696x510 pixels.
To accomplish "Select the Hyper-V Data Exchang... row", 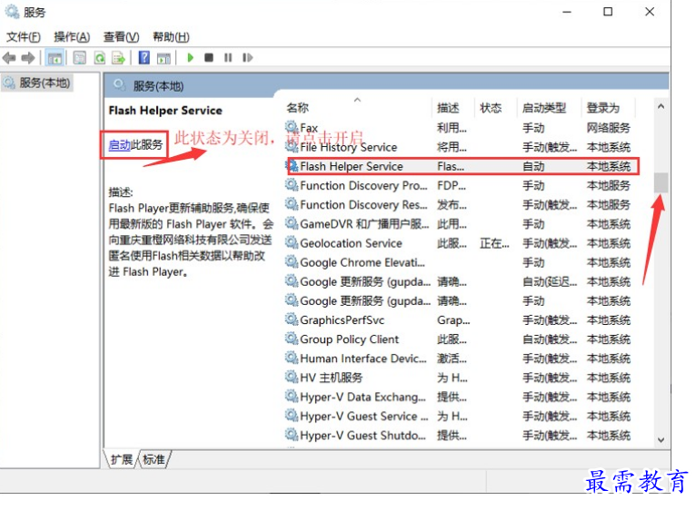I will (x=460, y=397).
